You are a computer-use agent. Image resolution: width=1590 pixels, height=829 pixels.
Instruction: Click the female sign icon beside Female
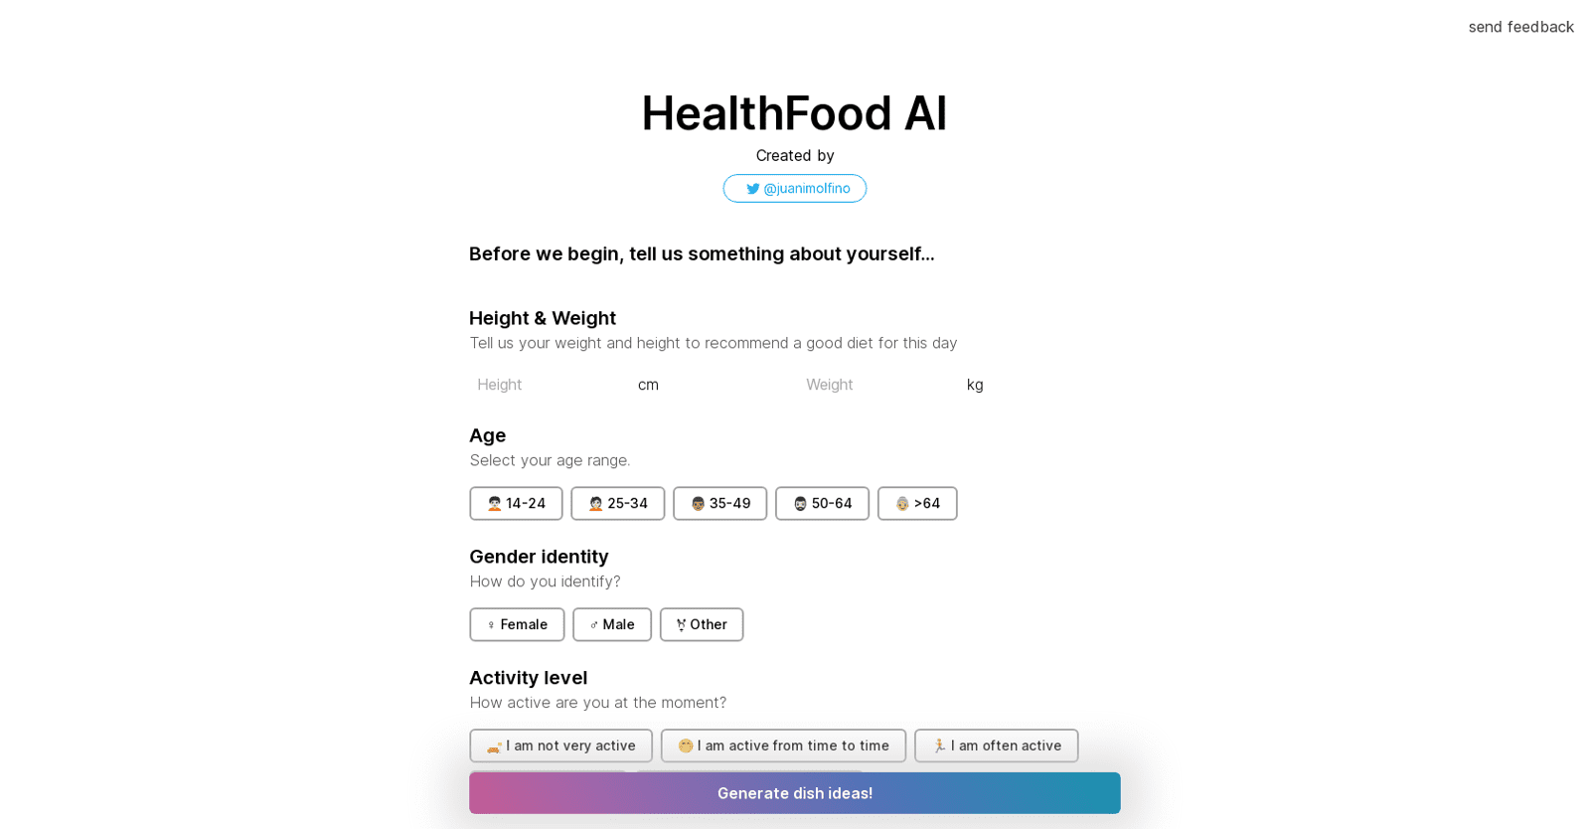(489, 624)
